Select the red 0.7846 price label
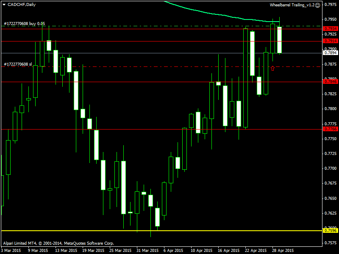The image size is (339, 254). 330,82
